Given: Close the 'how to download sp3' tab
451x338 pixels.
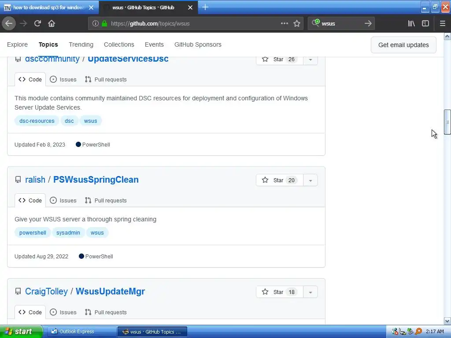Looking at the screenshot, I should [x=91, y=7].
